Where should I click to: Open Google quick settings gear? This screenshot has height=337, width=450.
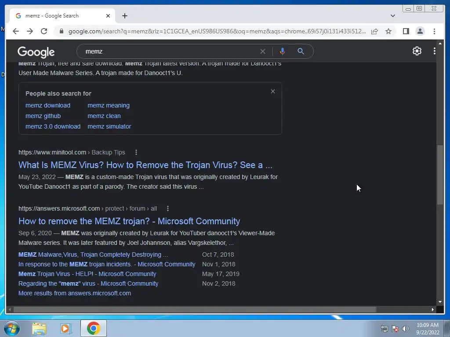tap(417, 51)
